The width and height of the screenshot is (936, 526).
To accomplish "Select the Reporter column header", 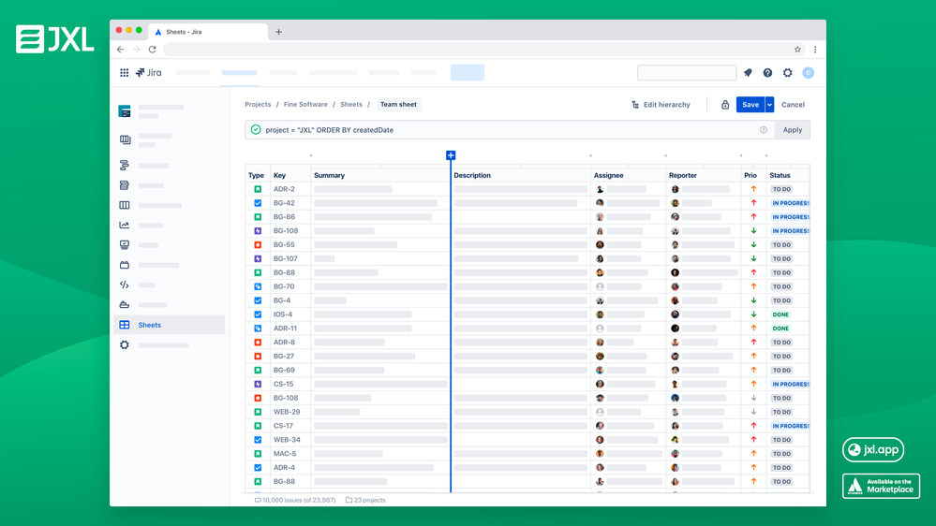I will 683,175.
